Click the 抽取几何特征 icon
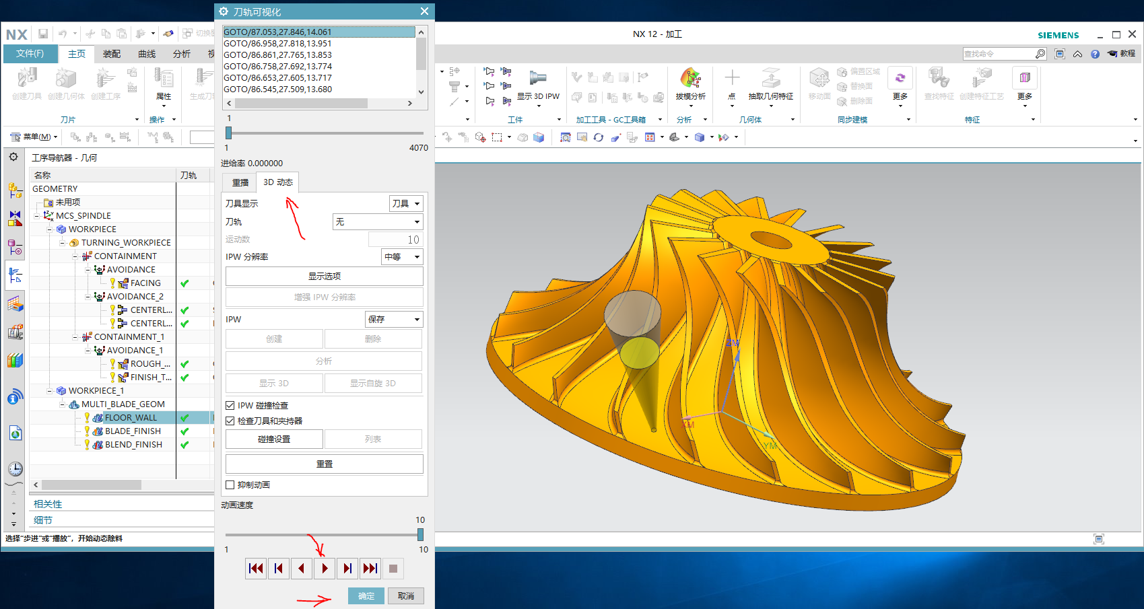This screenshot has width=1144, height=609. [771, 78]
